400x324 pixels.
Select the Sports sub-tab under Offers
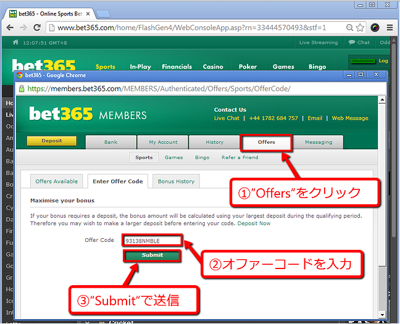pos(144,157)
